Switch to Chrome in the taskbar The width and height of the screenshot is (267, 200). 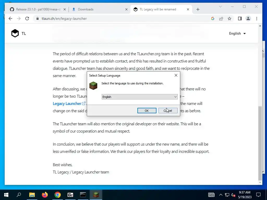coord(58,195)
